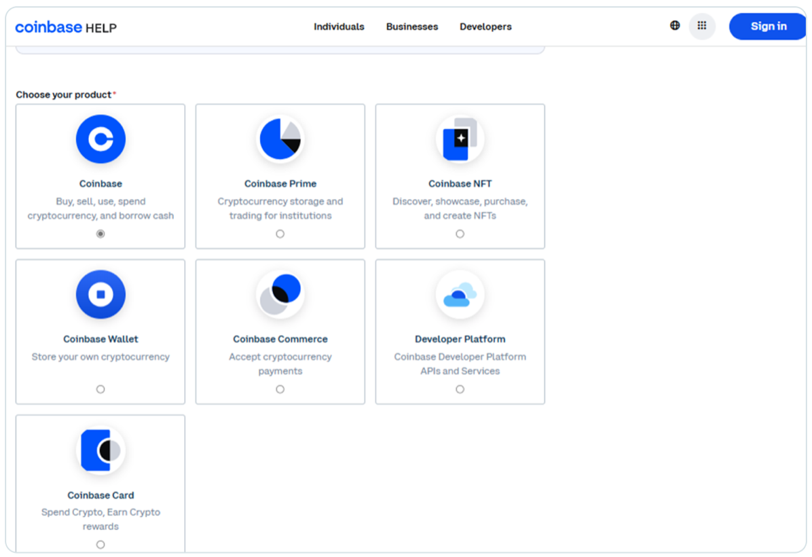This screenshot has width=812, height=557.
Task: Click the Coinbase NFT icon
Action: pyautogui.click(x=460, y=139)
